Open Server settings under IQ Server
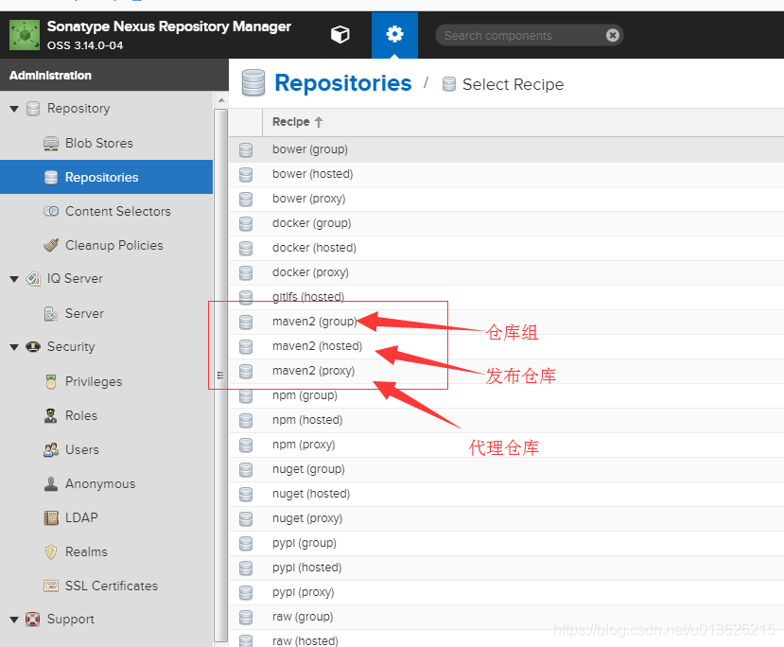This screenshot has height=647, width=784. pyautogui.click(x=84, y=313)
